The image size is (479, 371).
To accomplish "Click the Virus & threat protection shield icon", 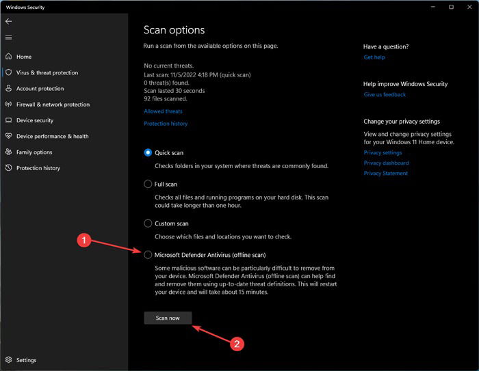I will click(8, 72).
